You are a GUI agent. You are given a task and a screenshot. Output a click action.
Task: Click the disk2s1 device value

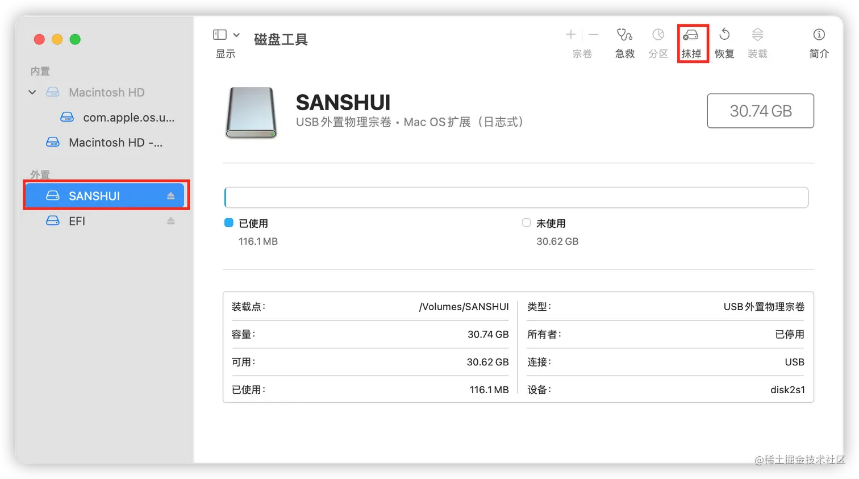[787, 390]
